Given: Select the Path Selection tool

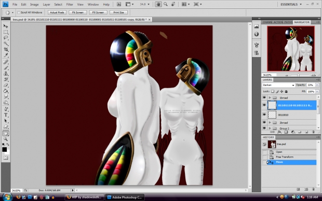Looking at the screenshot, I should click(6, 121).
